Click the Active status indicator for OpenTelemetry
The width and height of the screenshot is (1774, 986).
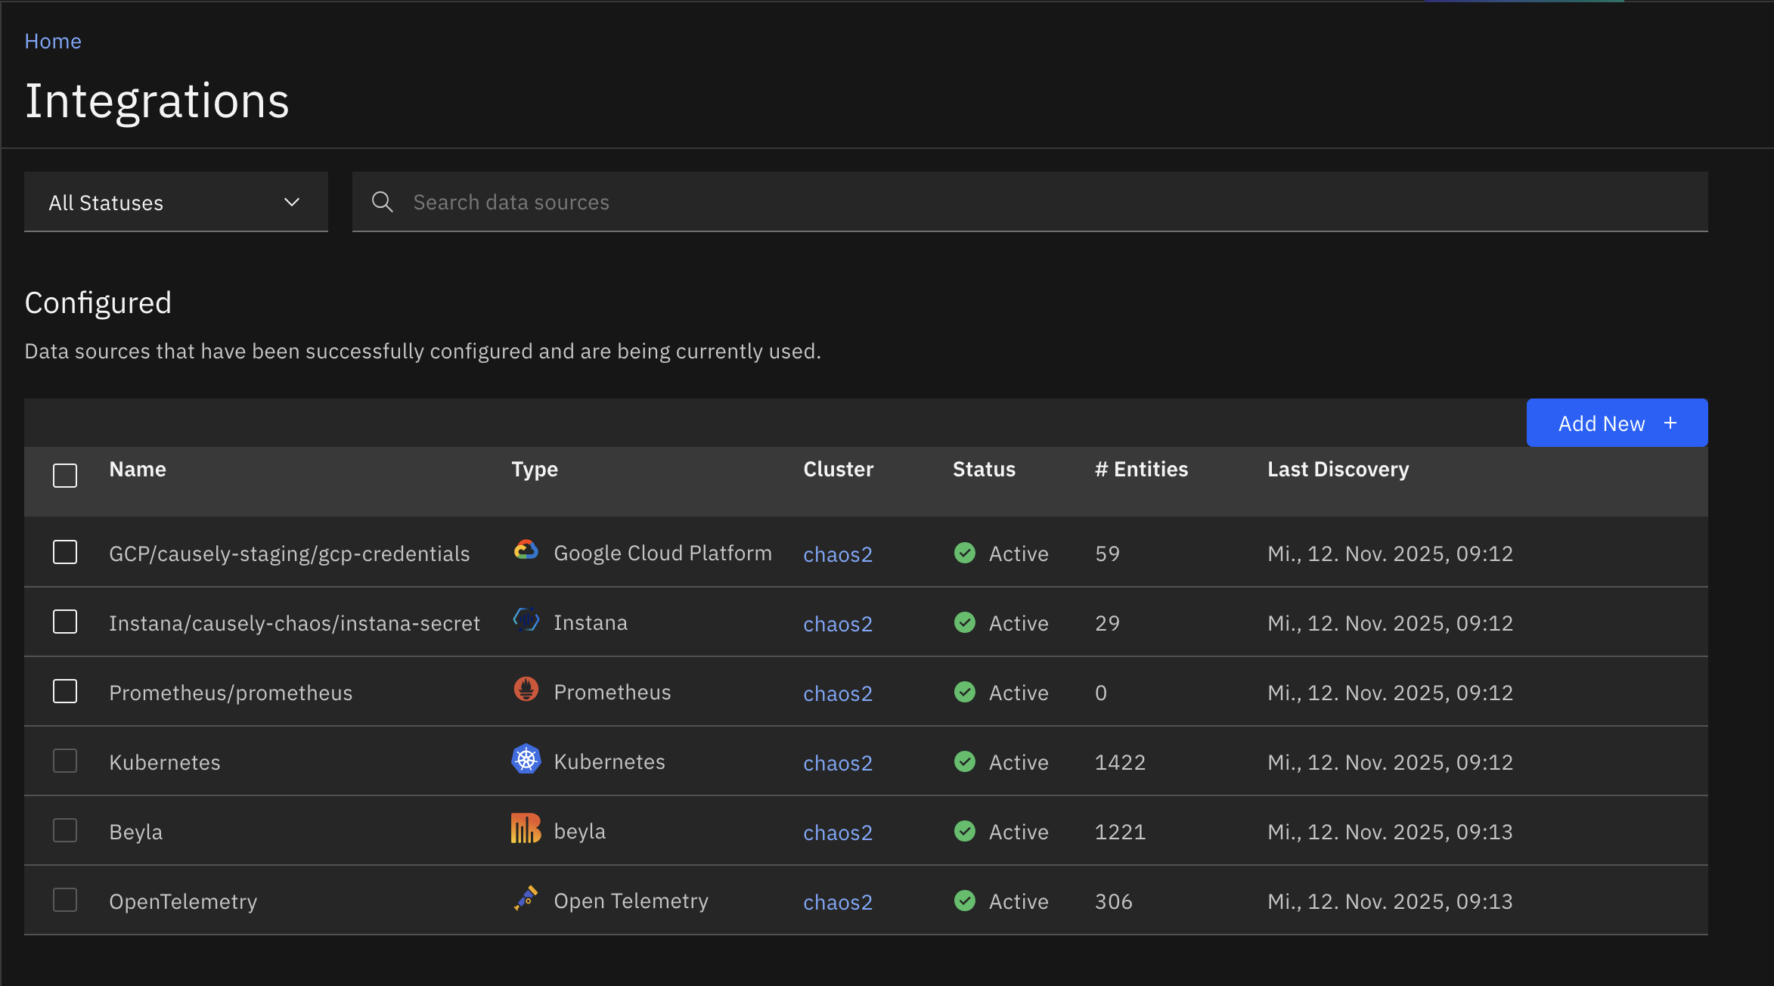coord(965,901)
